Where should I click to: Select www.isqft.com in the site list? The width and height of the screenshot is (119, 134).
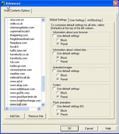19,105
